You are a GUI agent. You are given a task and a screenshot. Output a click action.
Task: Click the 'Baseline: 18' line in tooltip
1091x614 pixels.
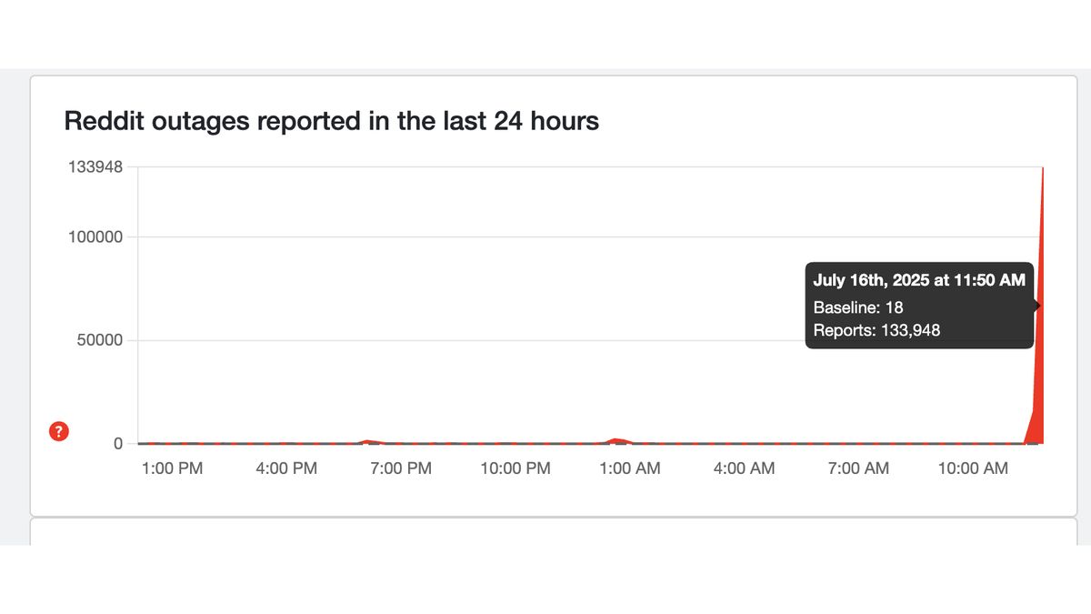tap(857, 307)
